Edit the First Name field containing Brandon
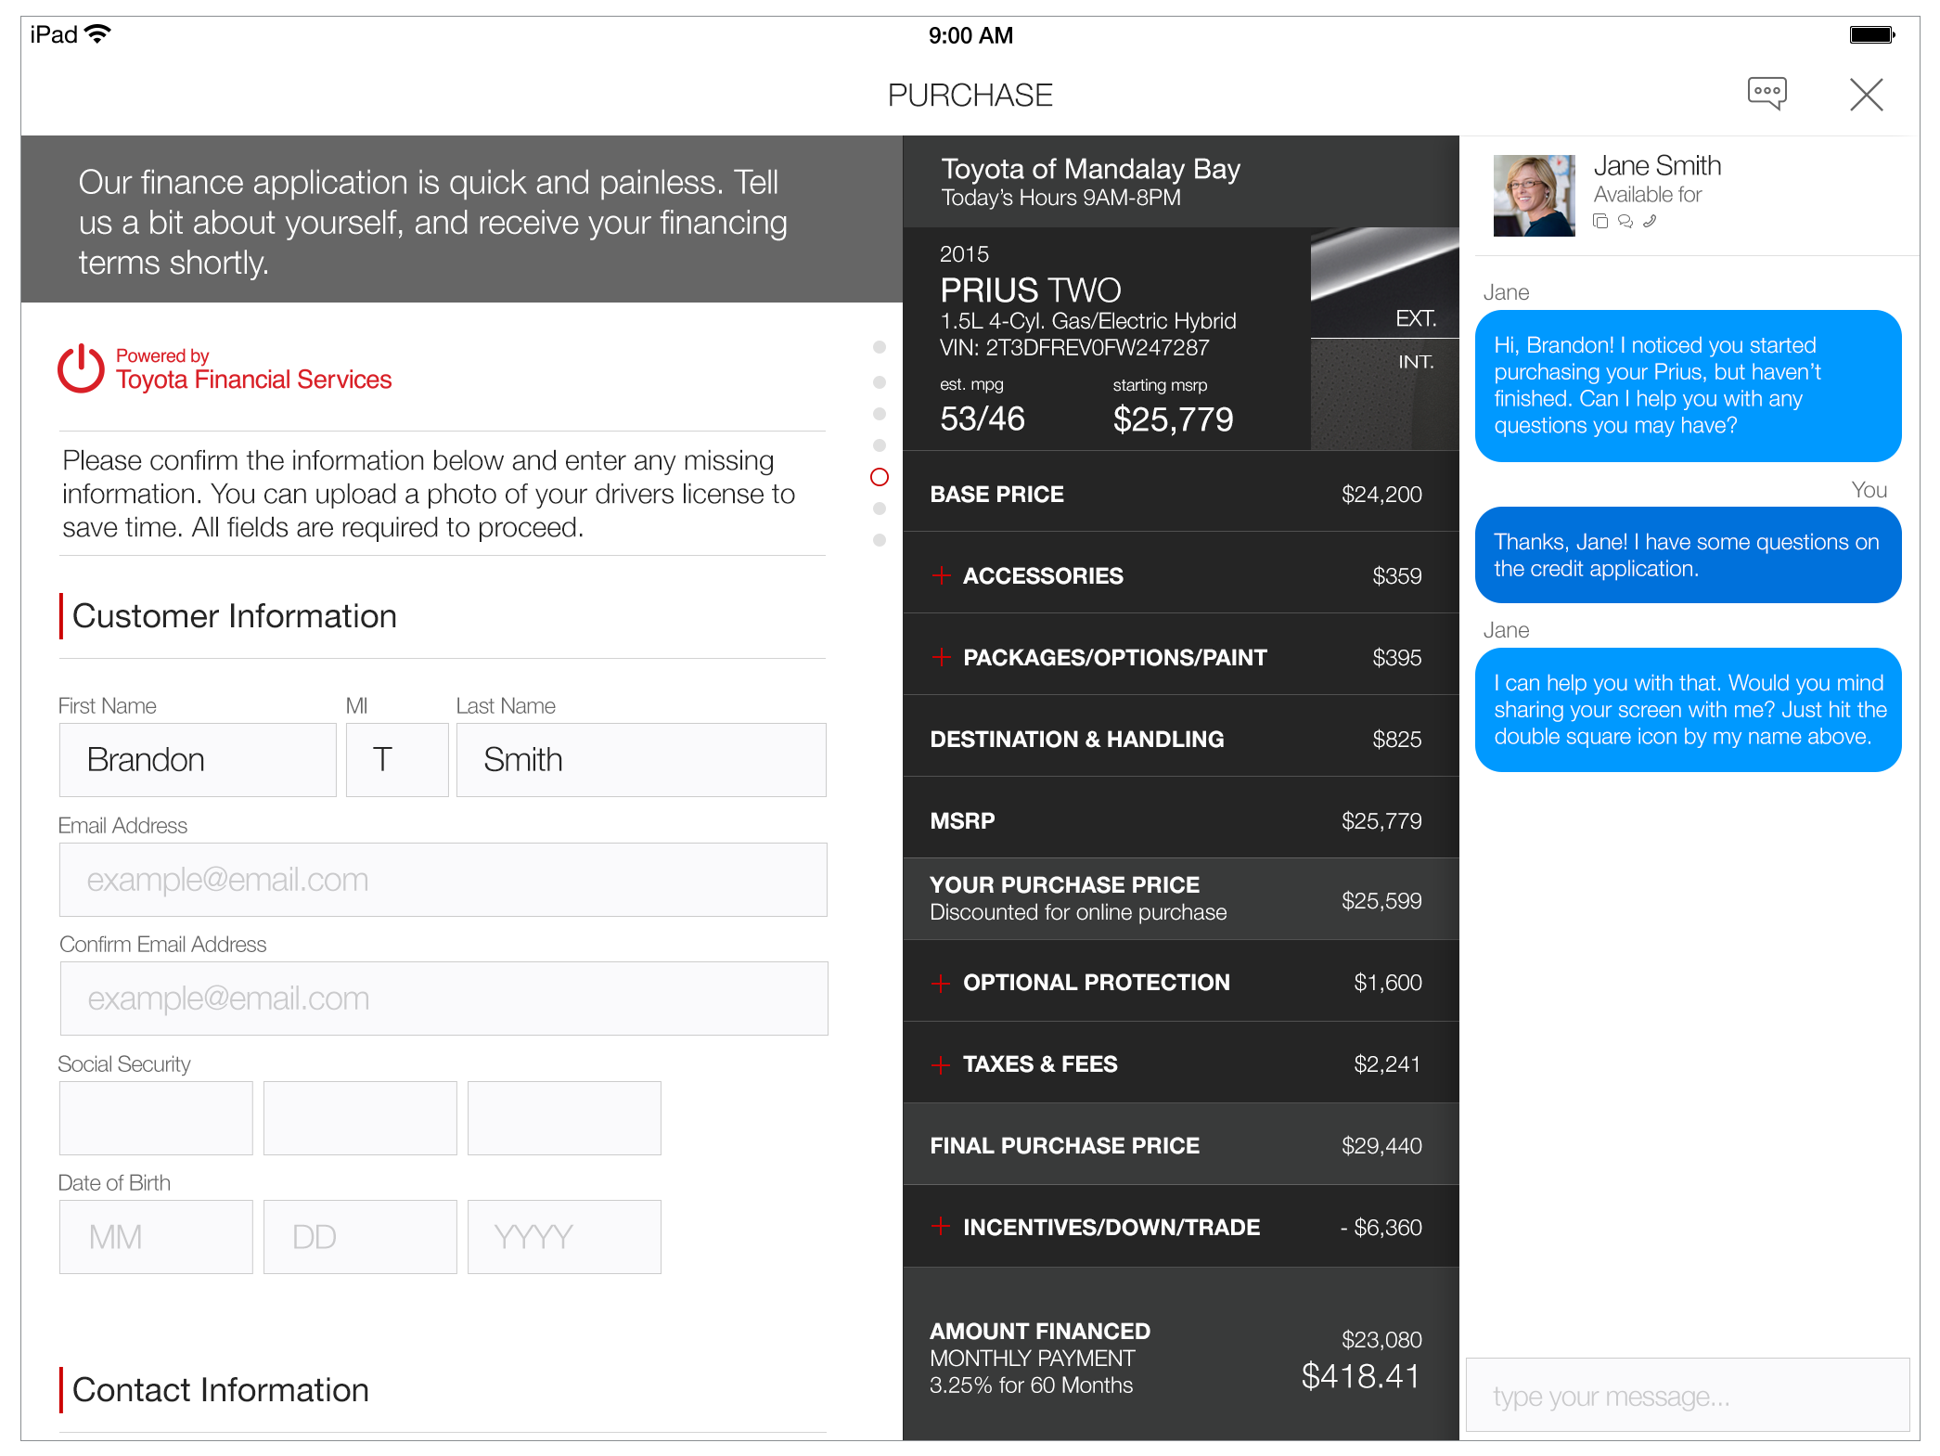1940x1456 pixels. pyautogui.click(x=198, y=760)
